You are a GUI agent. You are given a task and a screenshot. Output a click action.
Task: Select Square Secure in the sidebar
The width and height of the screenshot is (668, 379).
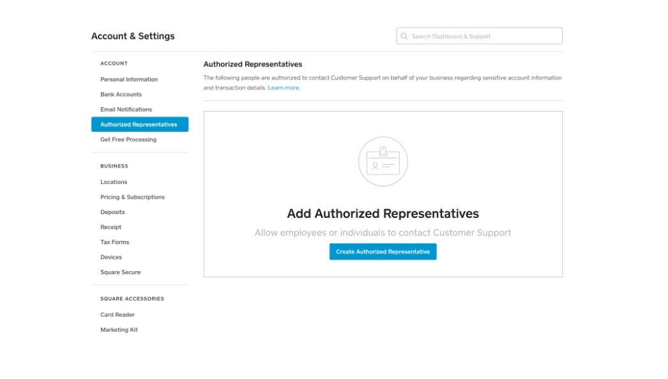point(119,272)
